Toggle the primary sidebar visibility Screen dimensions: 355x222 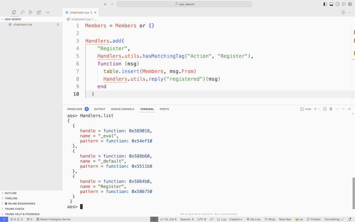[x=325, y=4]
